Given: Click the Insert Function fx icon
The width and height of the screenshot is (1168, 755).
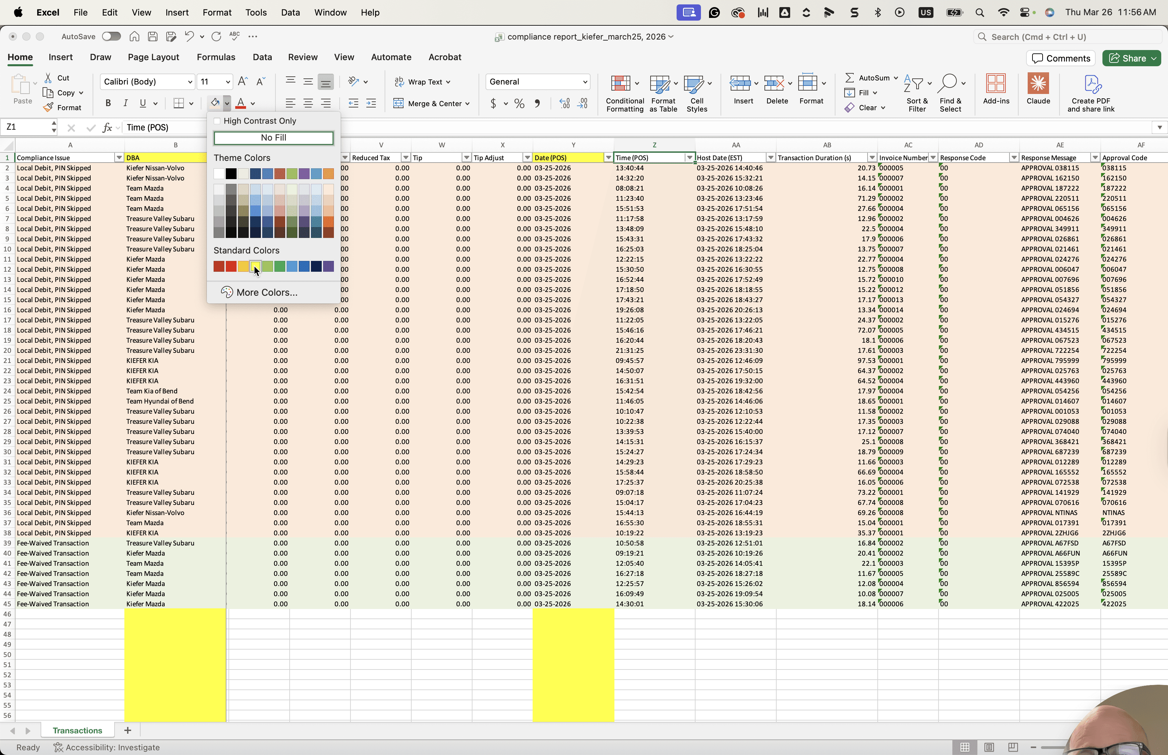Looking at the screenshot, I should tap(107, 127).
